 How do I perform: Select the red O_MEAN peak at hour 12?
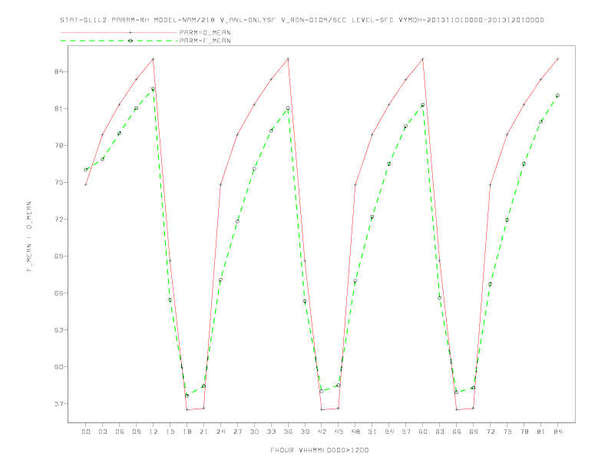tap(154, 59)
